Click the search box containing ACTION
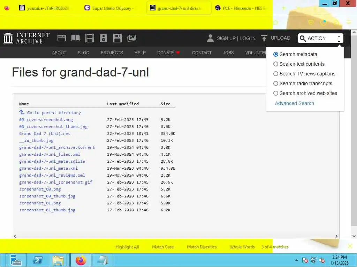Screen dimensions: 357x267 [321, 38]
